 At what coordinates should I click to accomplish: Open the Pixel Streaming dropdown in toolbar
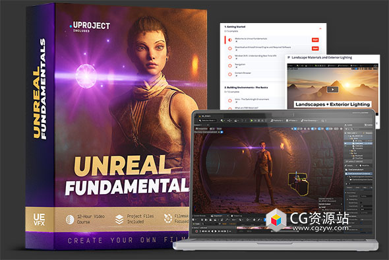pos(310,121)
